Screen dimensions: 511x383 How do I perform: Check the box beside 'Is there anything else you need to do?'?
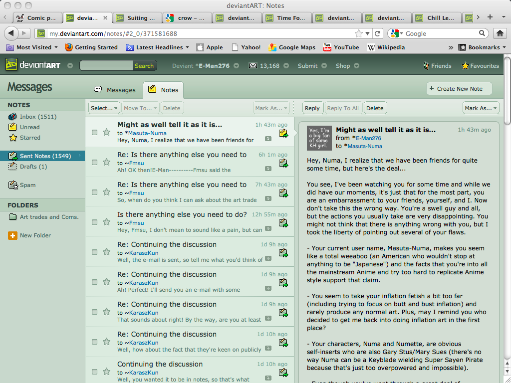94,222
